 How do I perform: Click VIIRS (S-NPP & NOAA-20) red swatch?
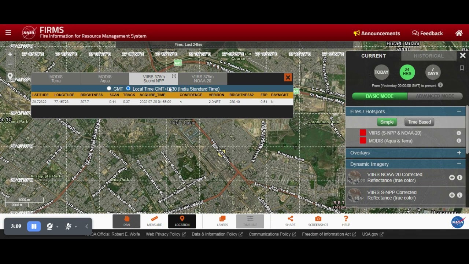coord(363,133)
